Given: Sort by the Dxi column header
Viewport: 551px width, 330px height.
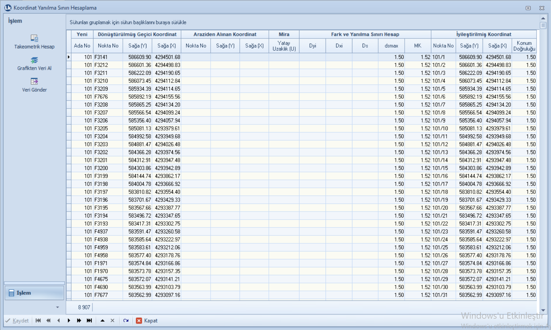Looking at the screenshot, I should tap(339, 46).
